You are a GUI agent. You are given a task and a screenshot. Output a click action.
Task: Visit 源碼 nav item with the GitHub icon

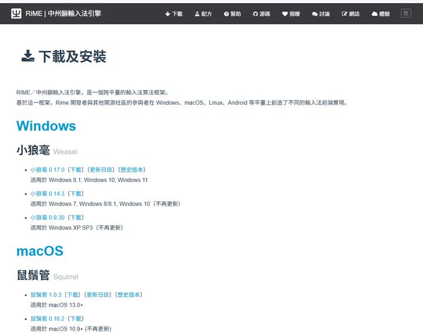click(261, 14)
